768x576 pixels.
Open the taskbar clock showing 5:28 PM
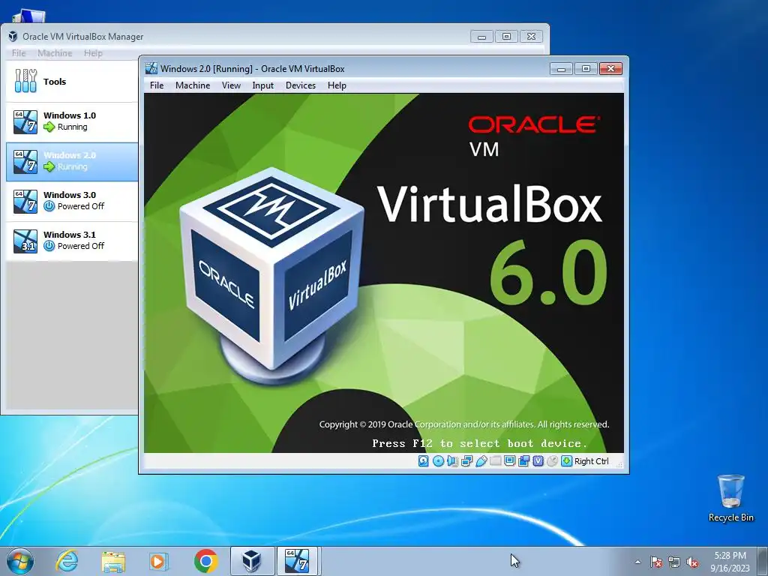(730, 562)
